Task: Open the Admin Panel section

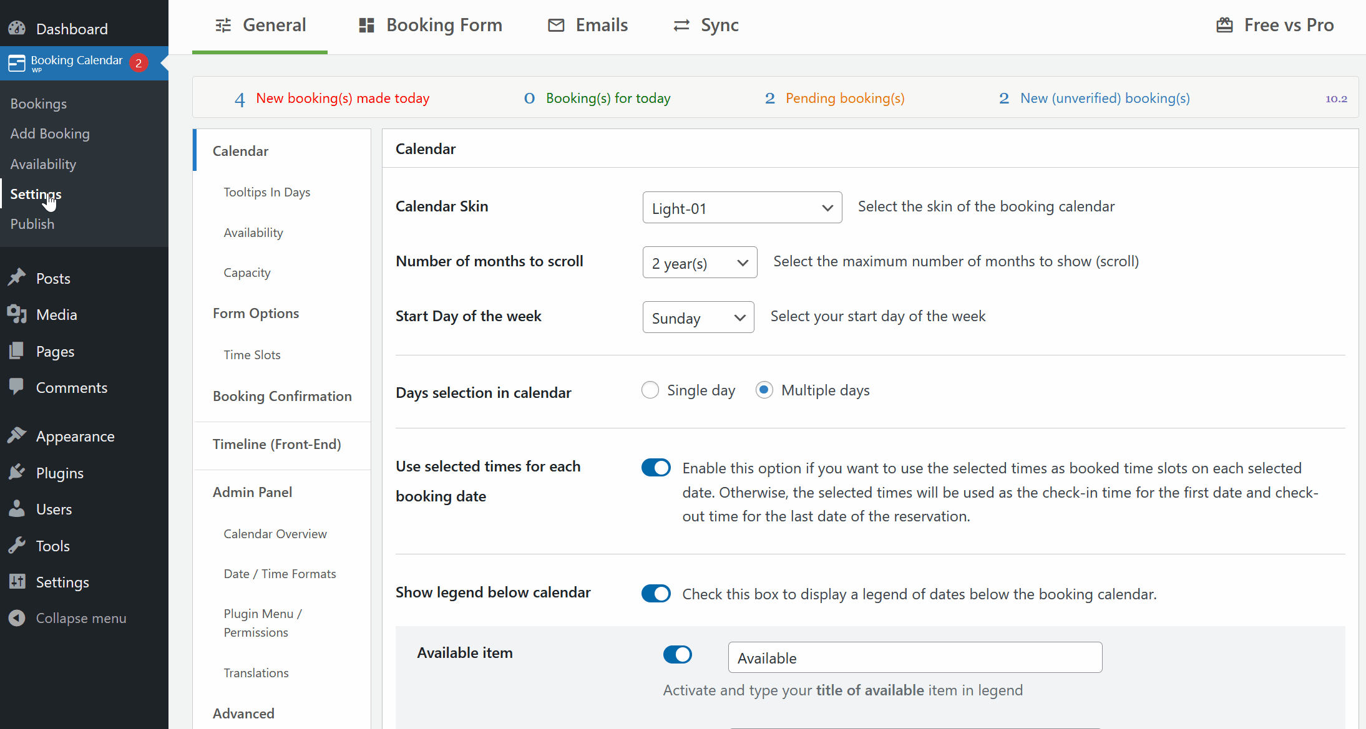Action: [x=252, y=492]
